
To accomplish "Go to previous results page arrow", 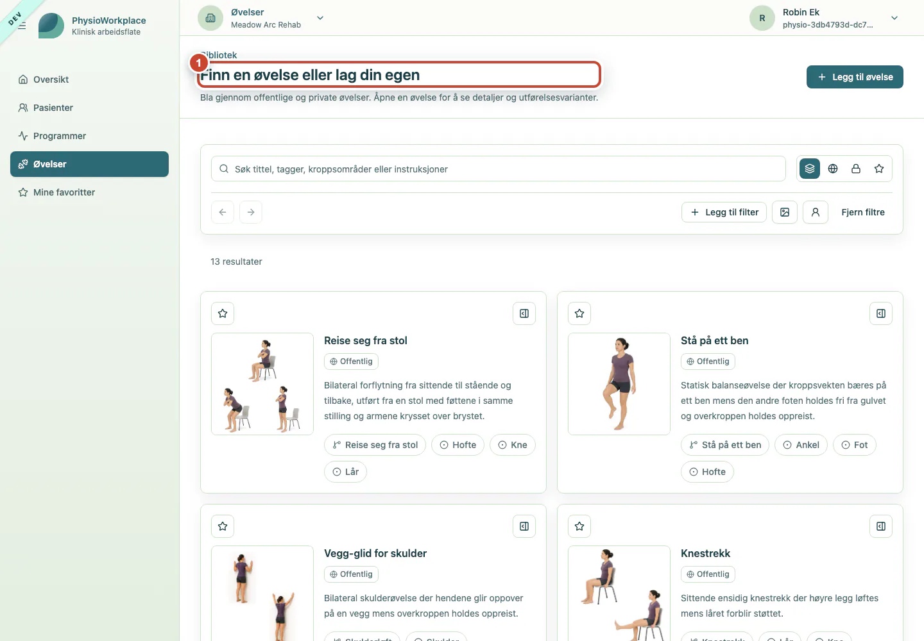I will 223,212.
